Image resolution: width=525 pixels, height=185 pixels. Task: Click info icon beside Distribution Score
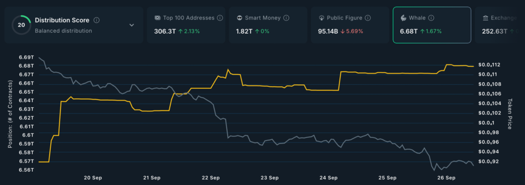pyautogui.click(x=96, y=20)
